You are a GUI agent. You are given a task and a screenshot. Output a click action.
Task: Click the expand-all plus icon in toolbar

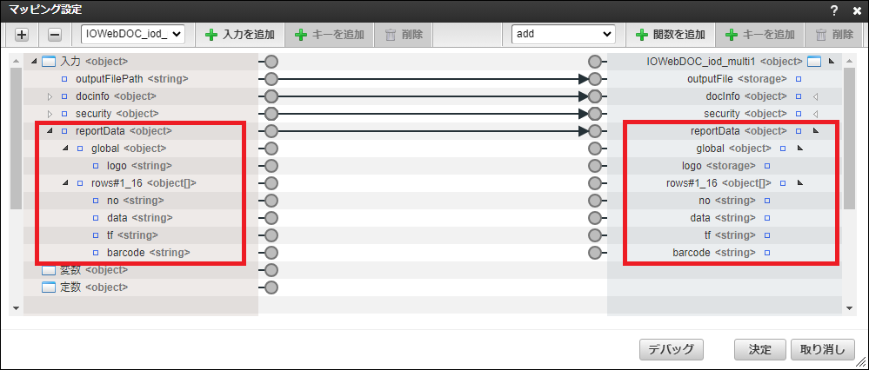[x=22, y=35]
